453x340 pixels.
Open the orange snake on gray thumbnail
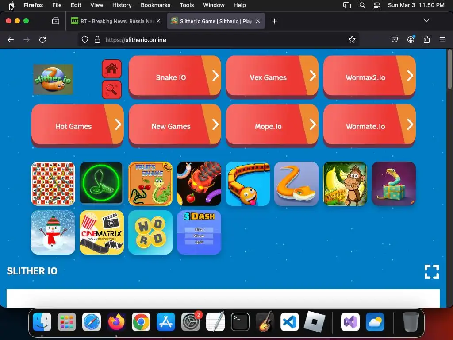point(296,184)
